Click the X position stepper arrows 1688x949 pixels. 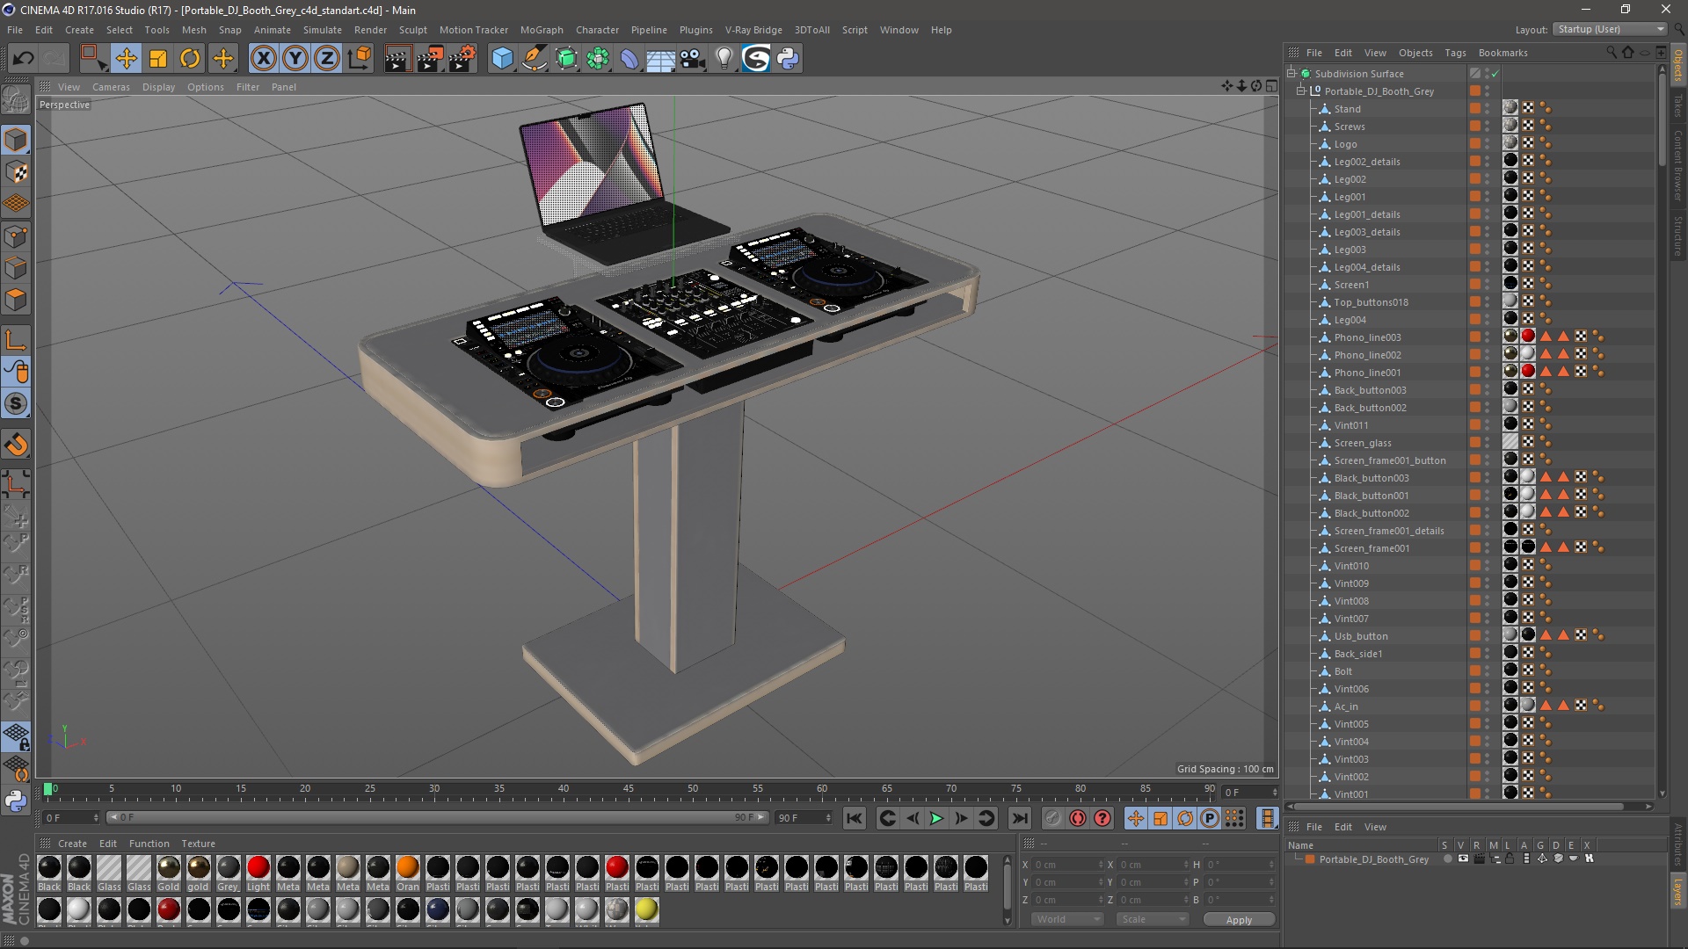(1101, 865)
